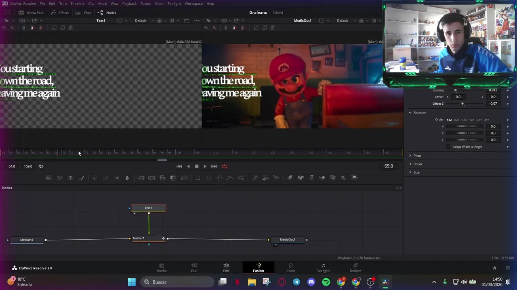
Task: Click keyframe diamond next to Offset Z
Action: coord(508,104)
